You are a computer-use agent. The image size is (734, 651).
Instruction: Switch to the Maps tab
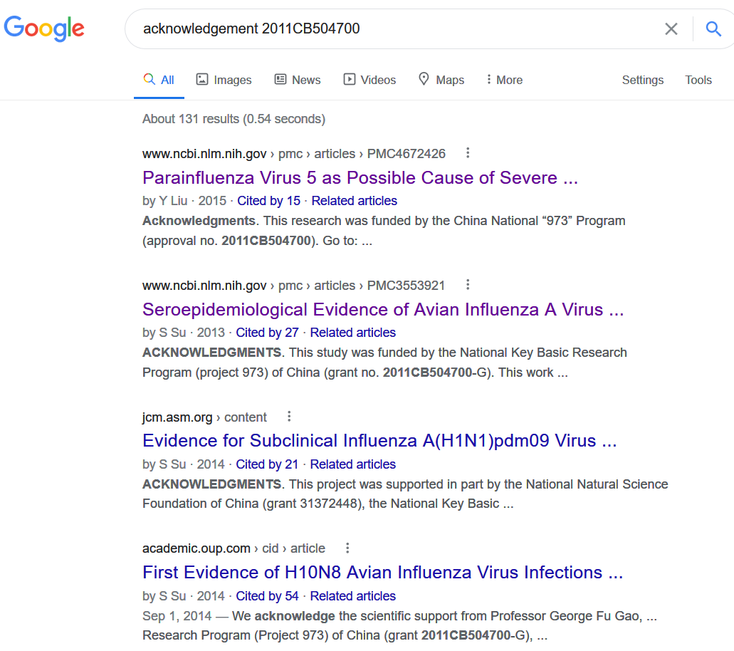(441, 80)
